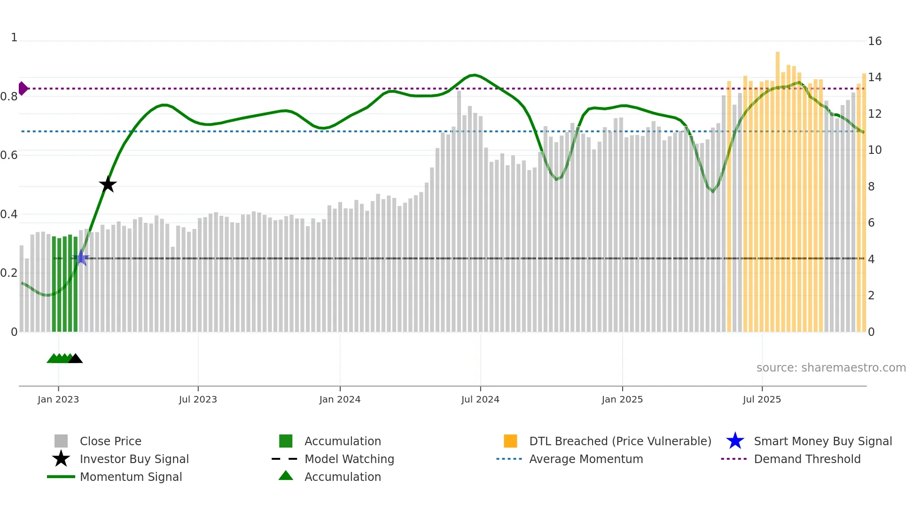This screenshot has height=517, width=921.
Task: Click the Jul 2024 x-axis label
Action: pyautogui.click(x=480, y=399)
